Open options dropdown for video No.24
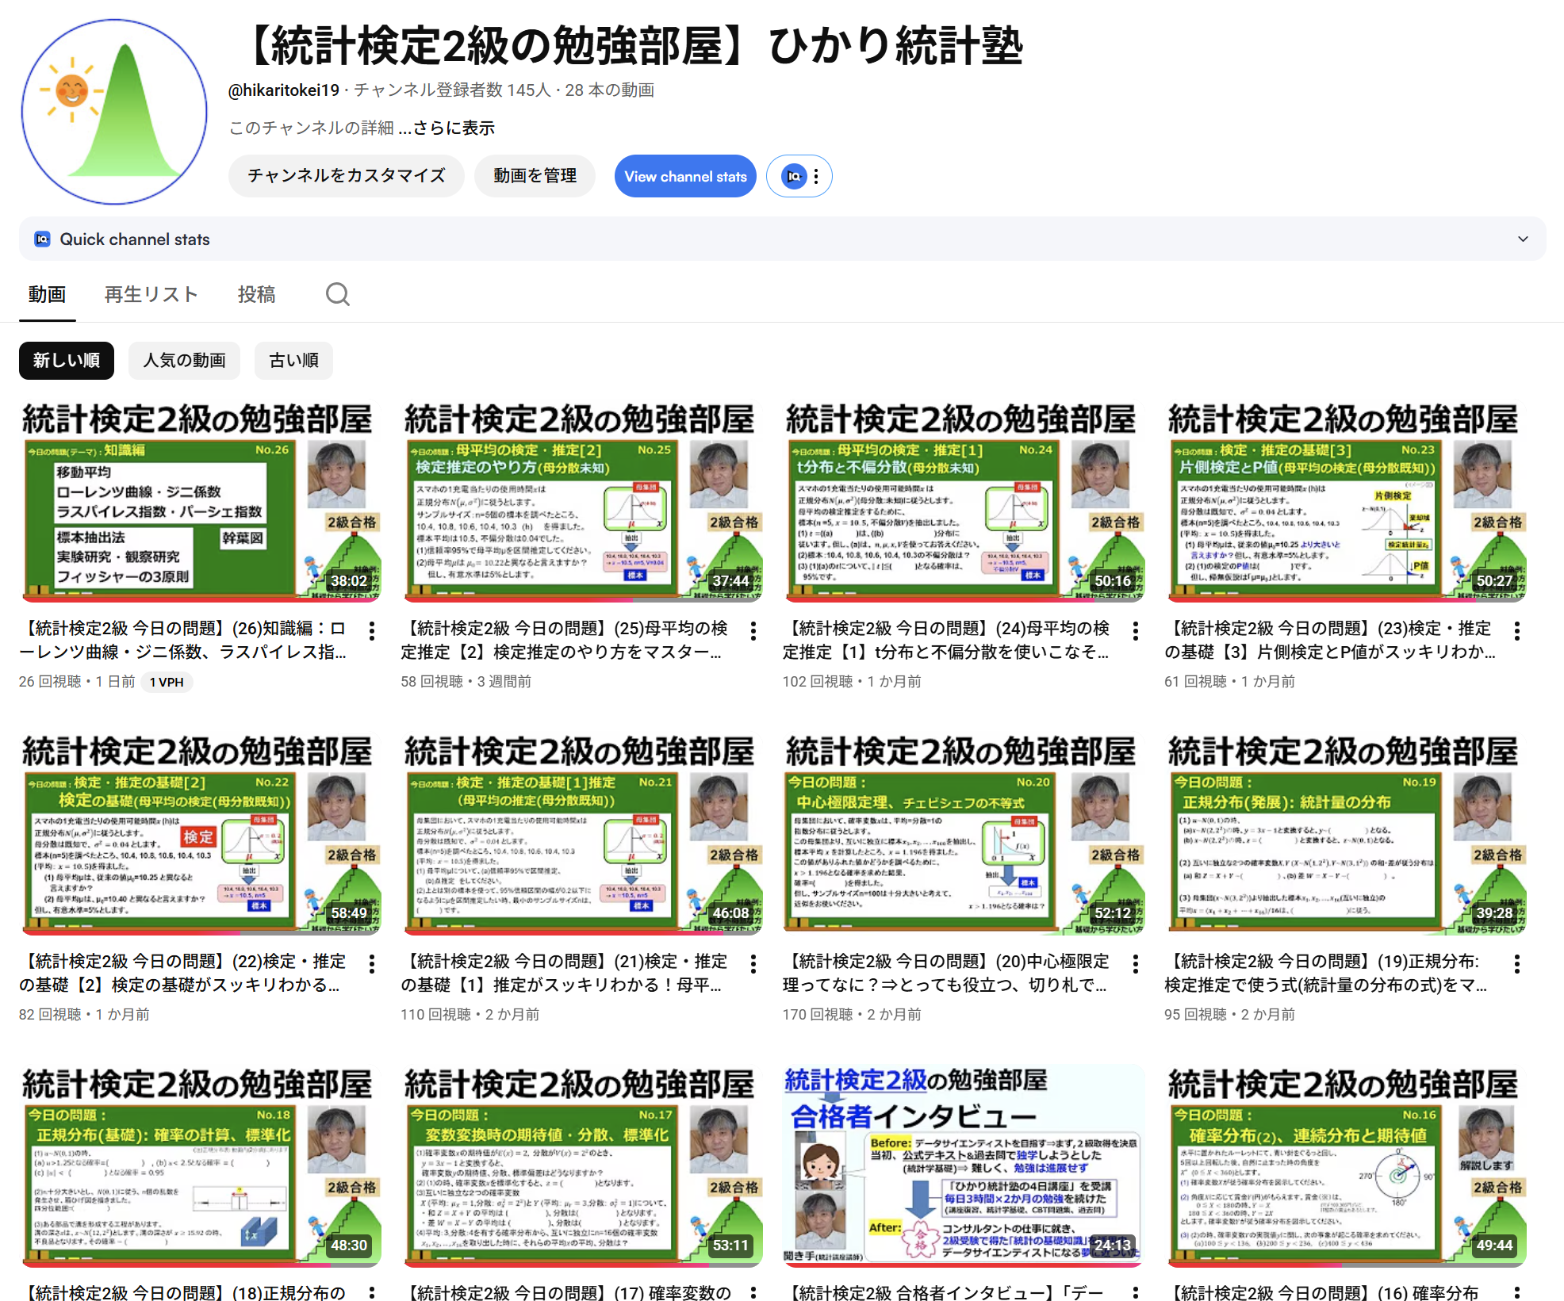 [1134, 630]
